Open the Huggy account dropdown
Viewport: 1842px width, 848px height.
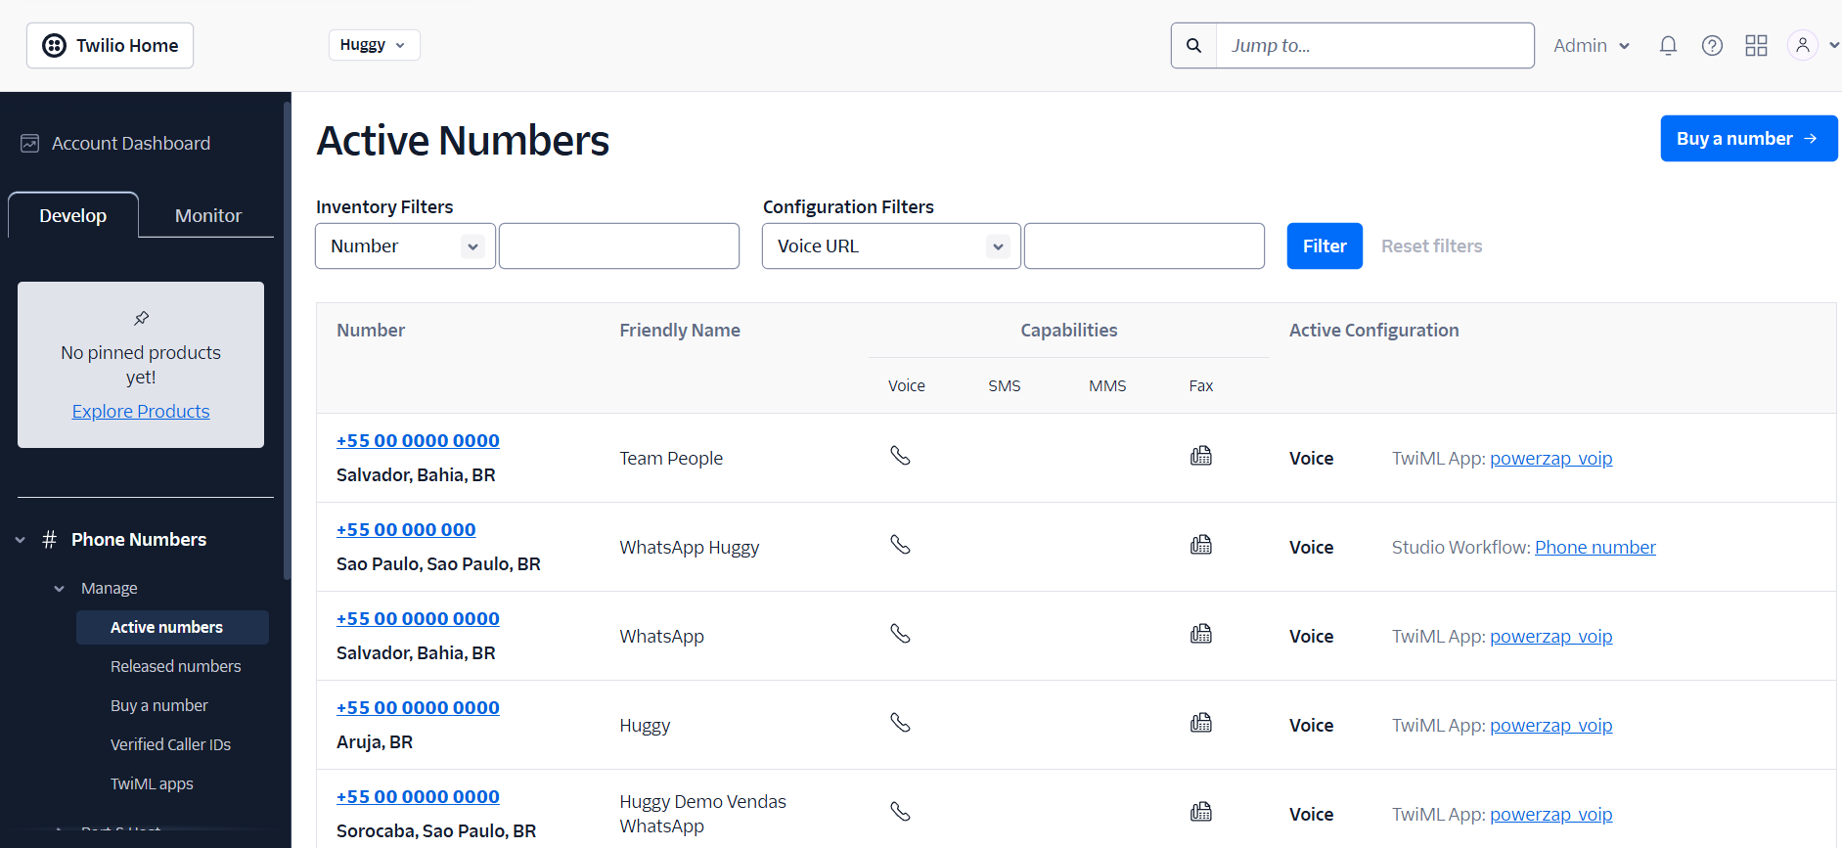tap(374, 45)
